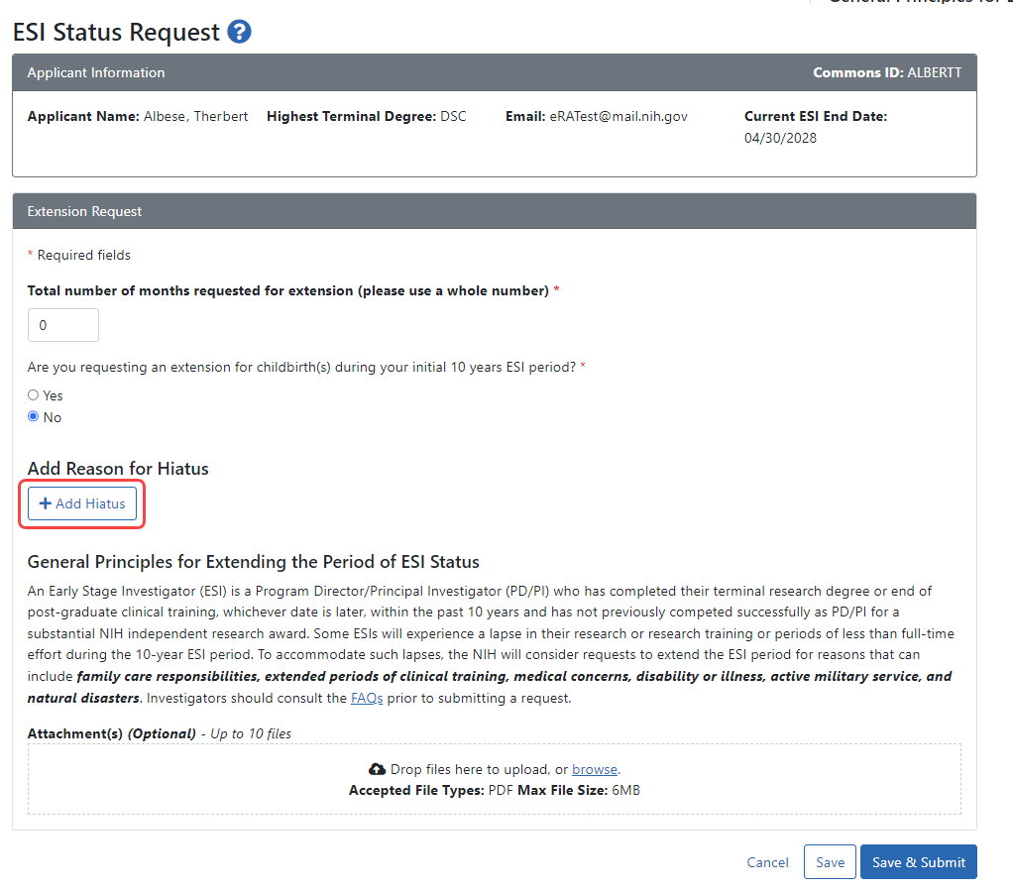The height and width of the screenshot is (891, 1013).
Task: Click the plus icon on Add Hiatus button
Action: click(47, 503)
